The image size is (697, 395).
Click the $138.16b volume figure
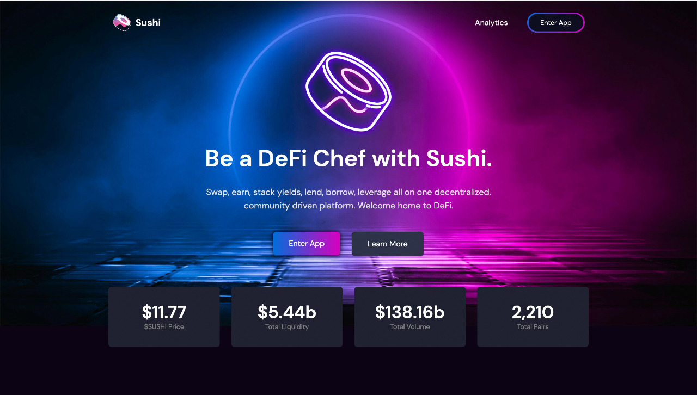pos(410,312)
